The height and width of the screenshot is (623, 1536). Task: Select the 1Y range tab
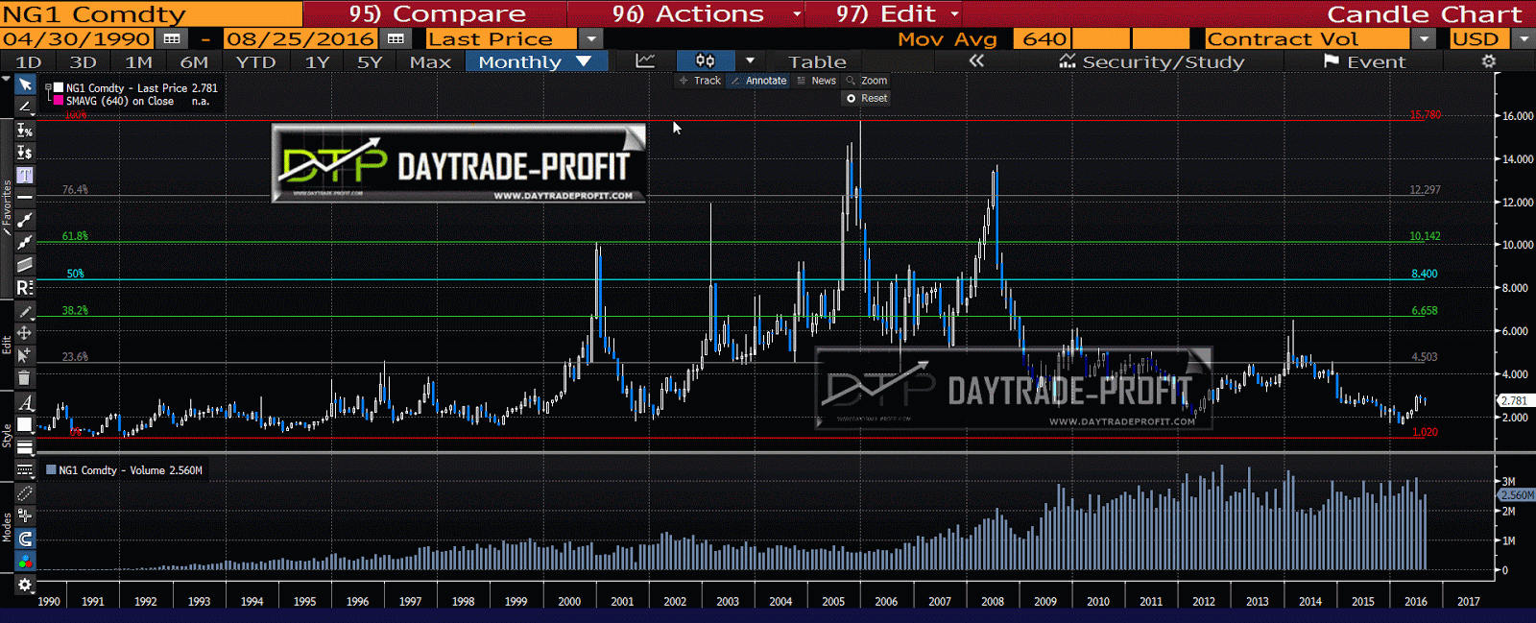(x=317, y=62)
